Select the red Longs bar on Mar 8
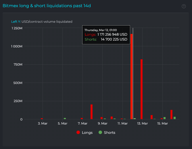 click(91, 112)
